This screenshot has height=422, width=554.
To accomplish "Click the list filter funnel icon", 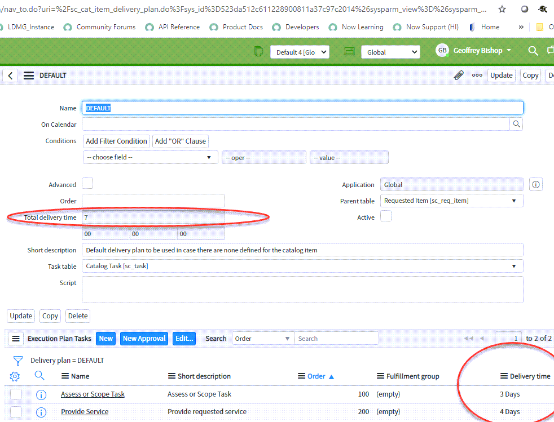I will click(19, 360).
